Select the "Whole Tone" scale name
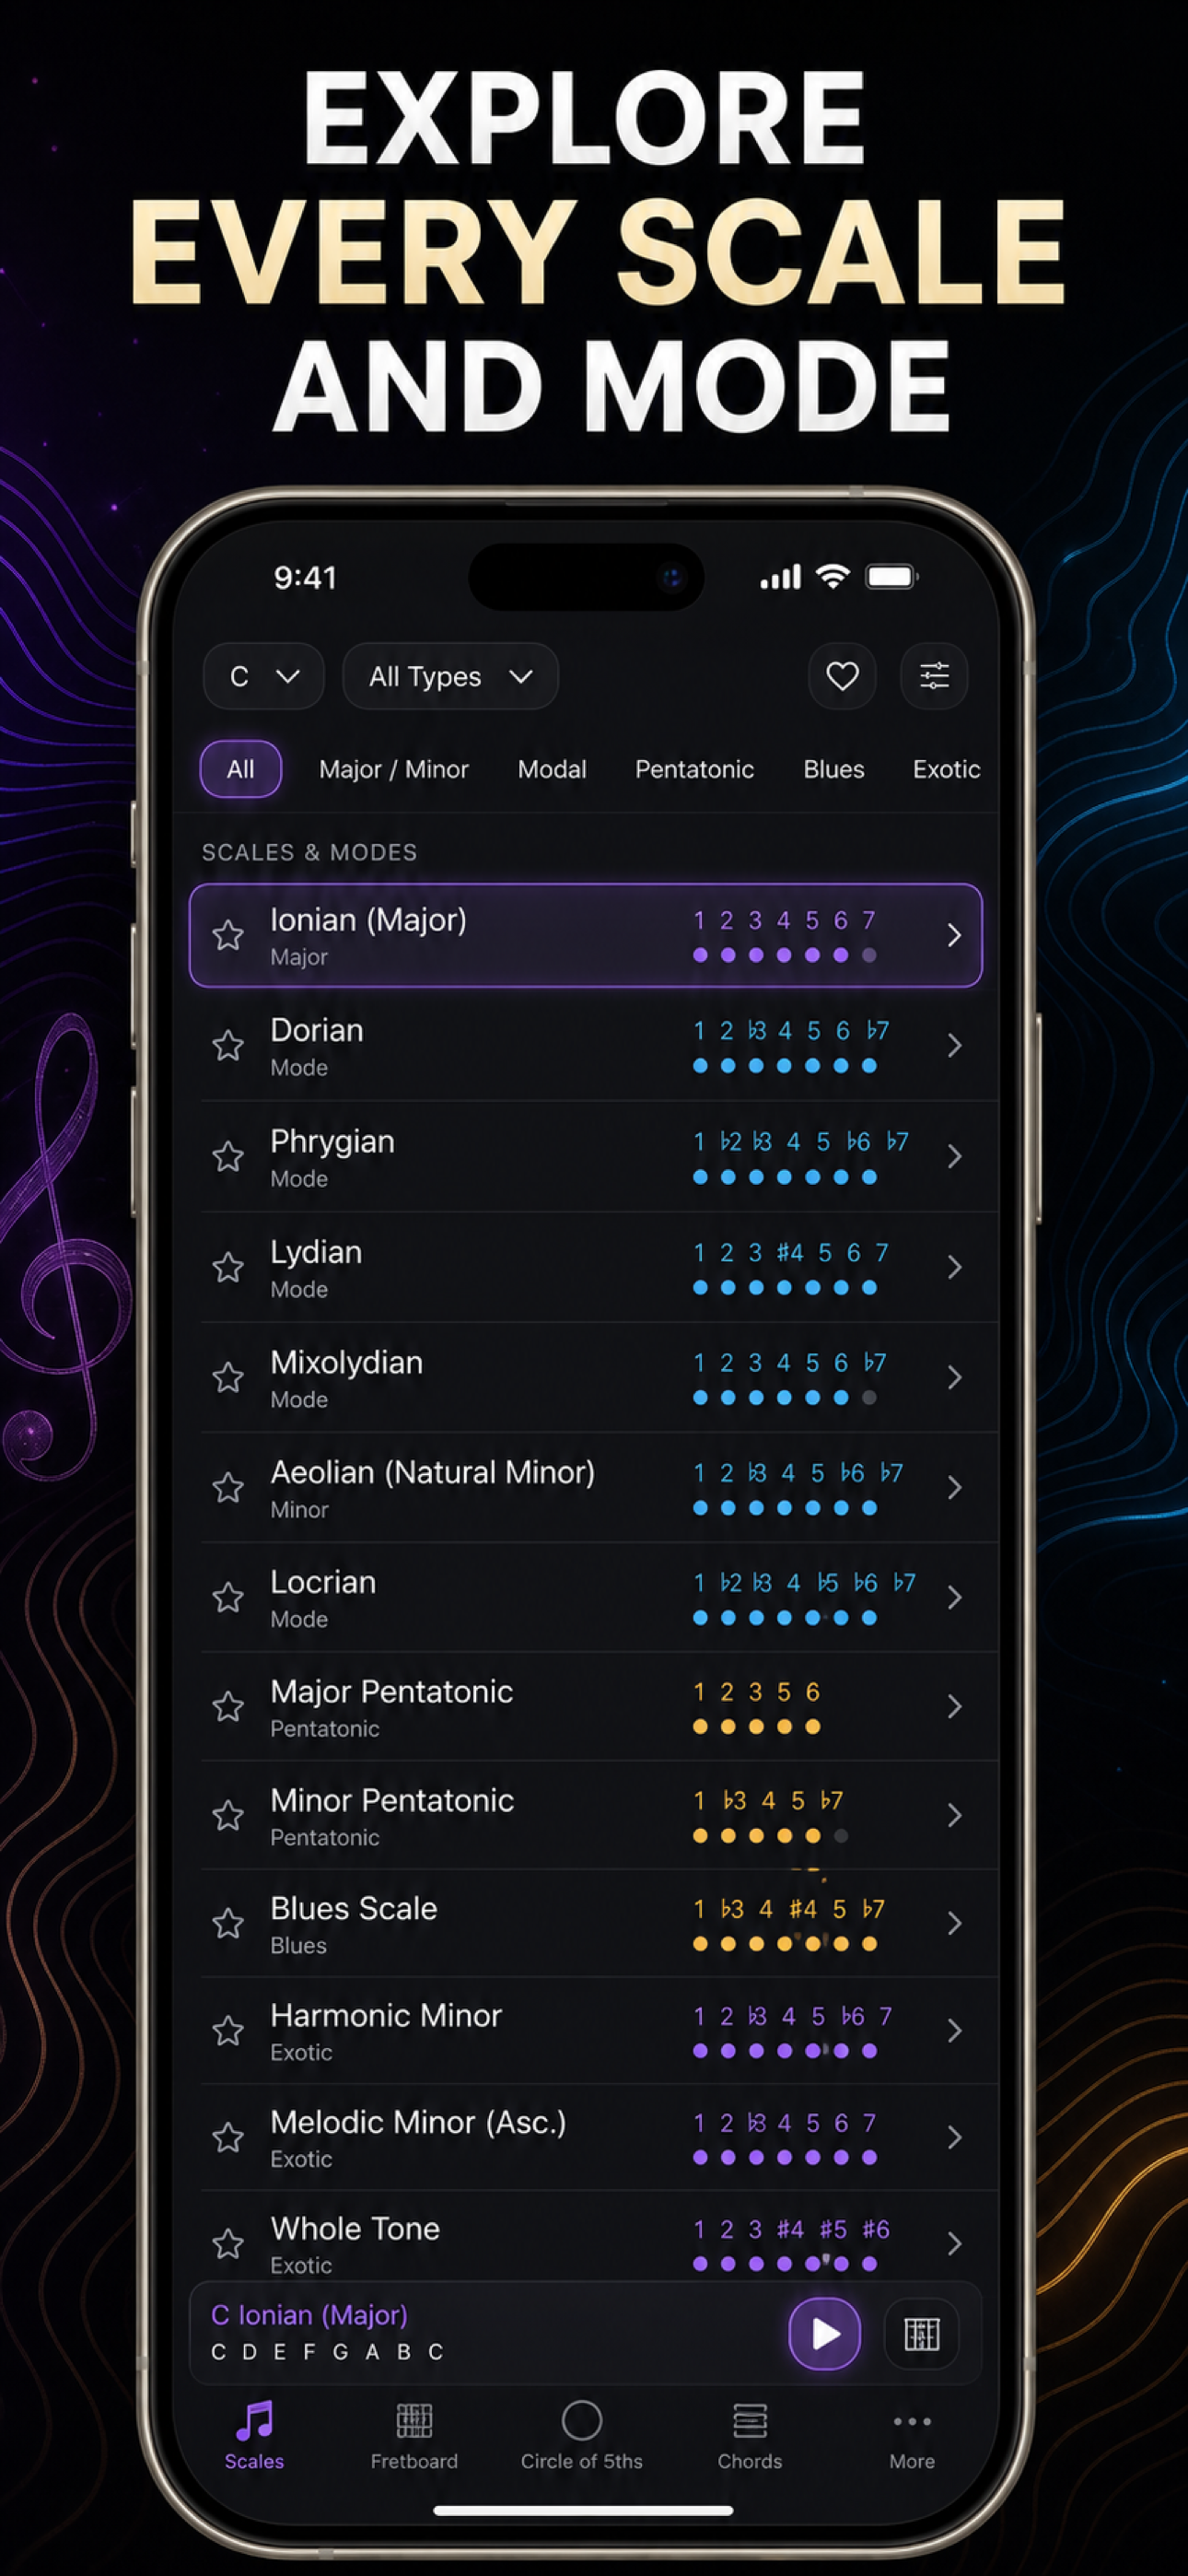 tap(355, 2229)
